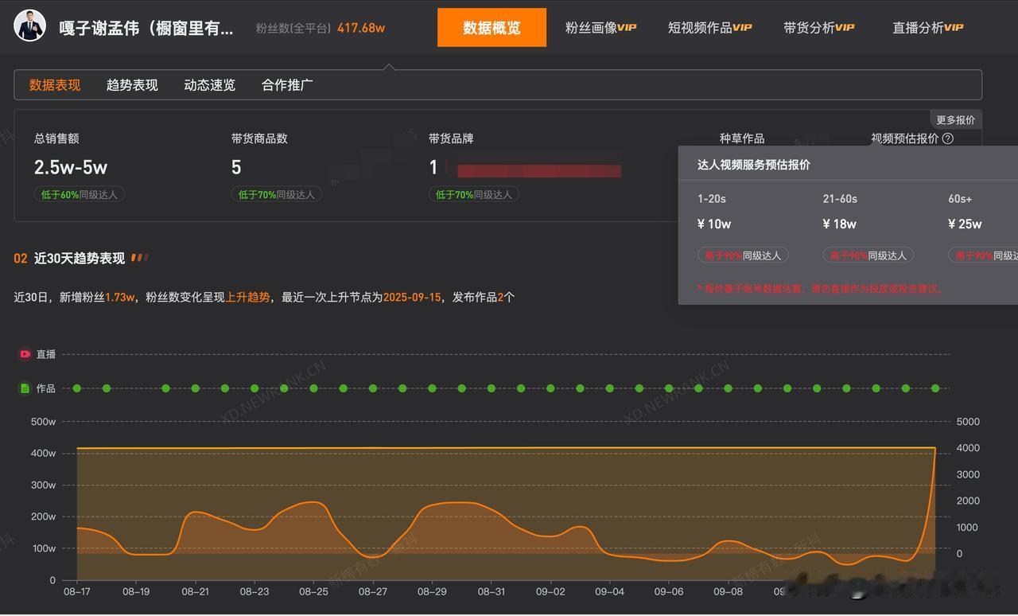Jump to the 趋势表现 sub-tab
This screenshot has width=1018, height=616.
click(x=132, y=85)
